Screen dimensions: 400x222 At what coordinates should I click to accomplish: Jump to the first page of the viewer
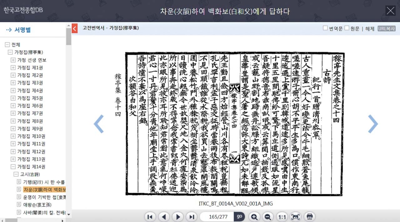pyautogui.click(x=150, y=217)
